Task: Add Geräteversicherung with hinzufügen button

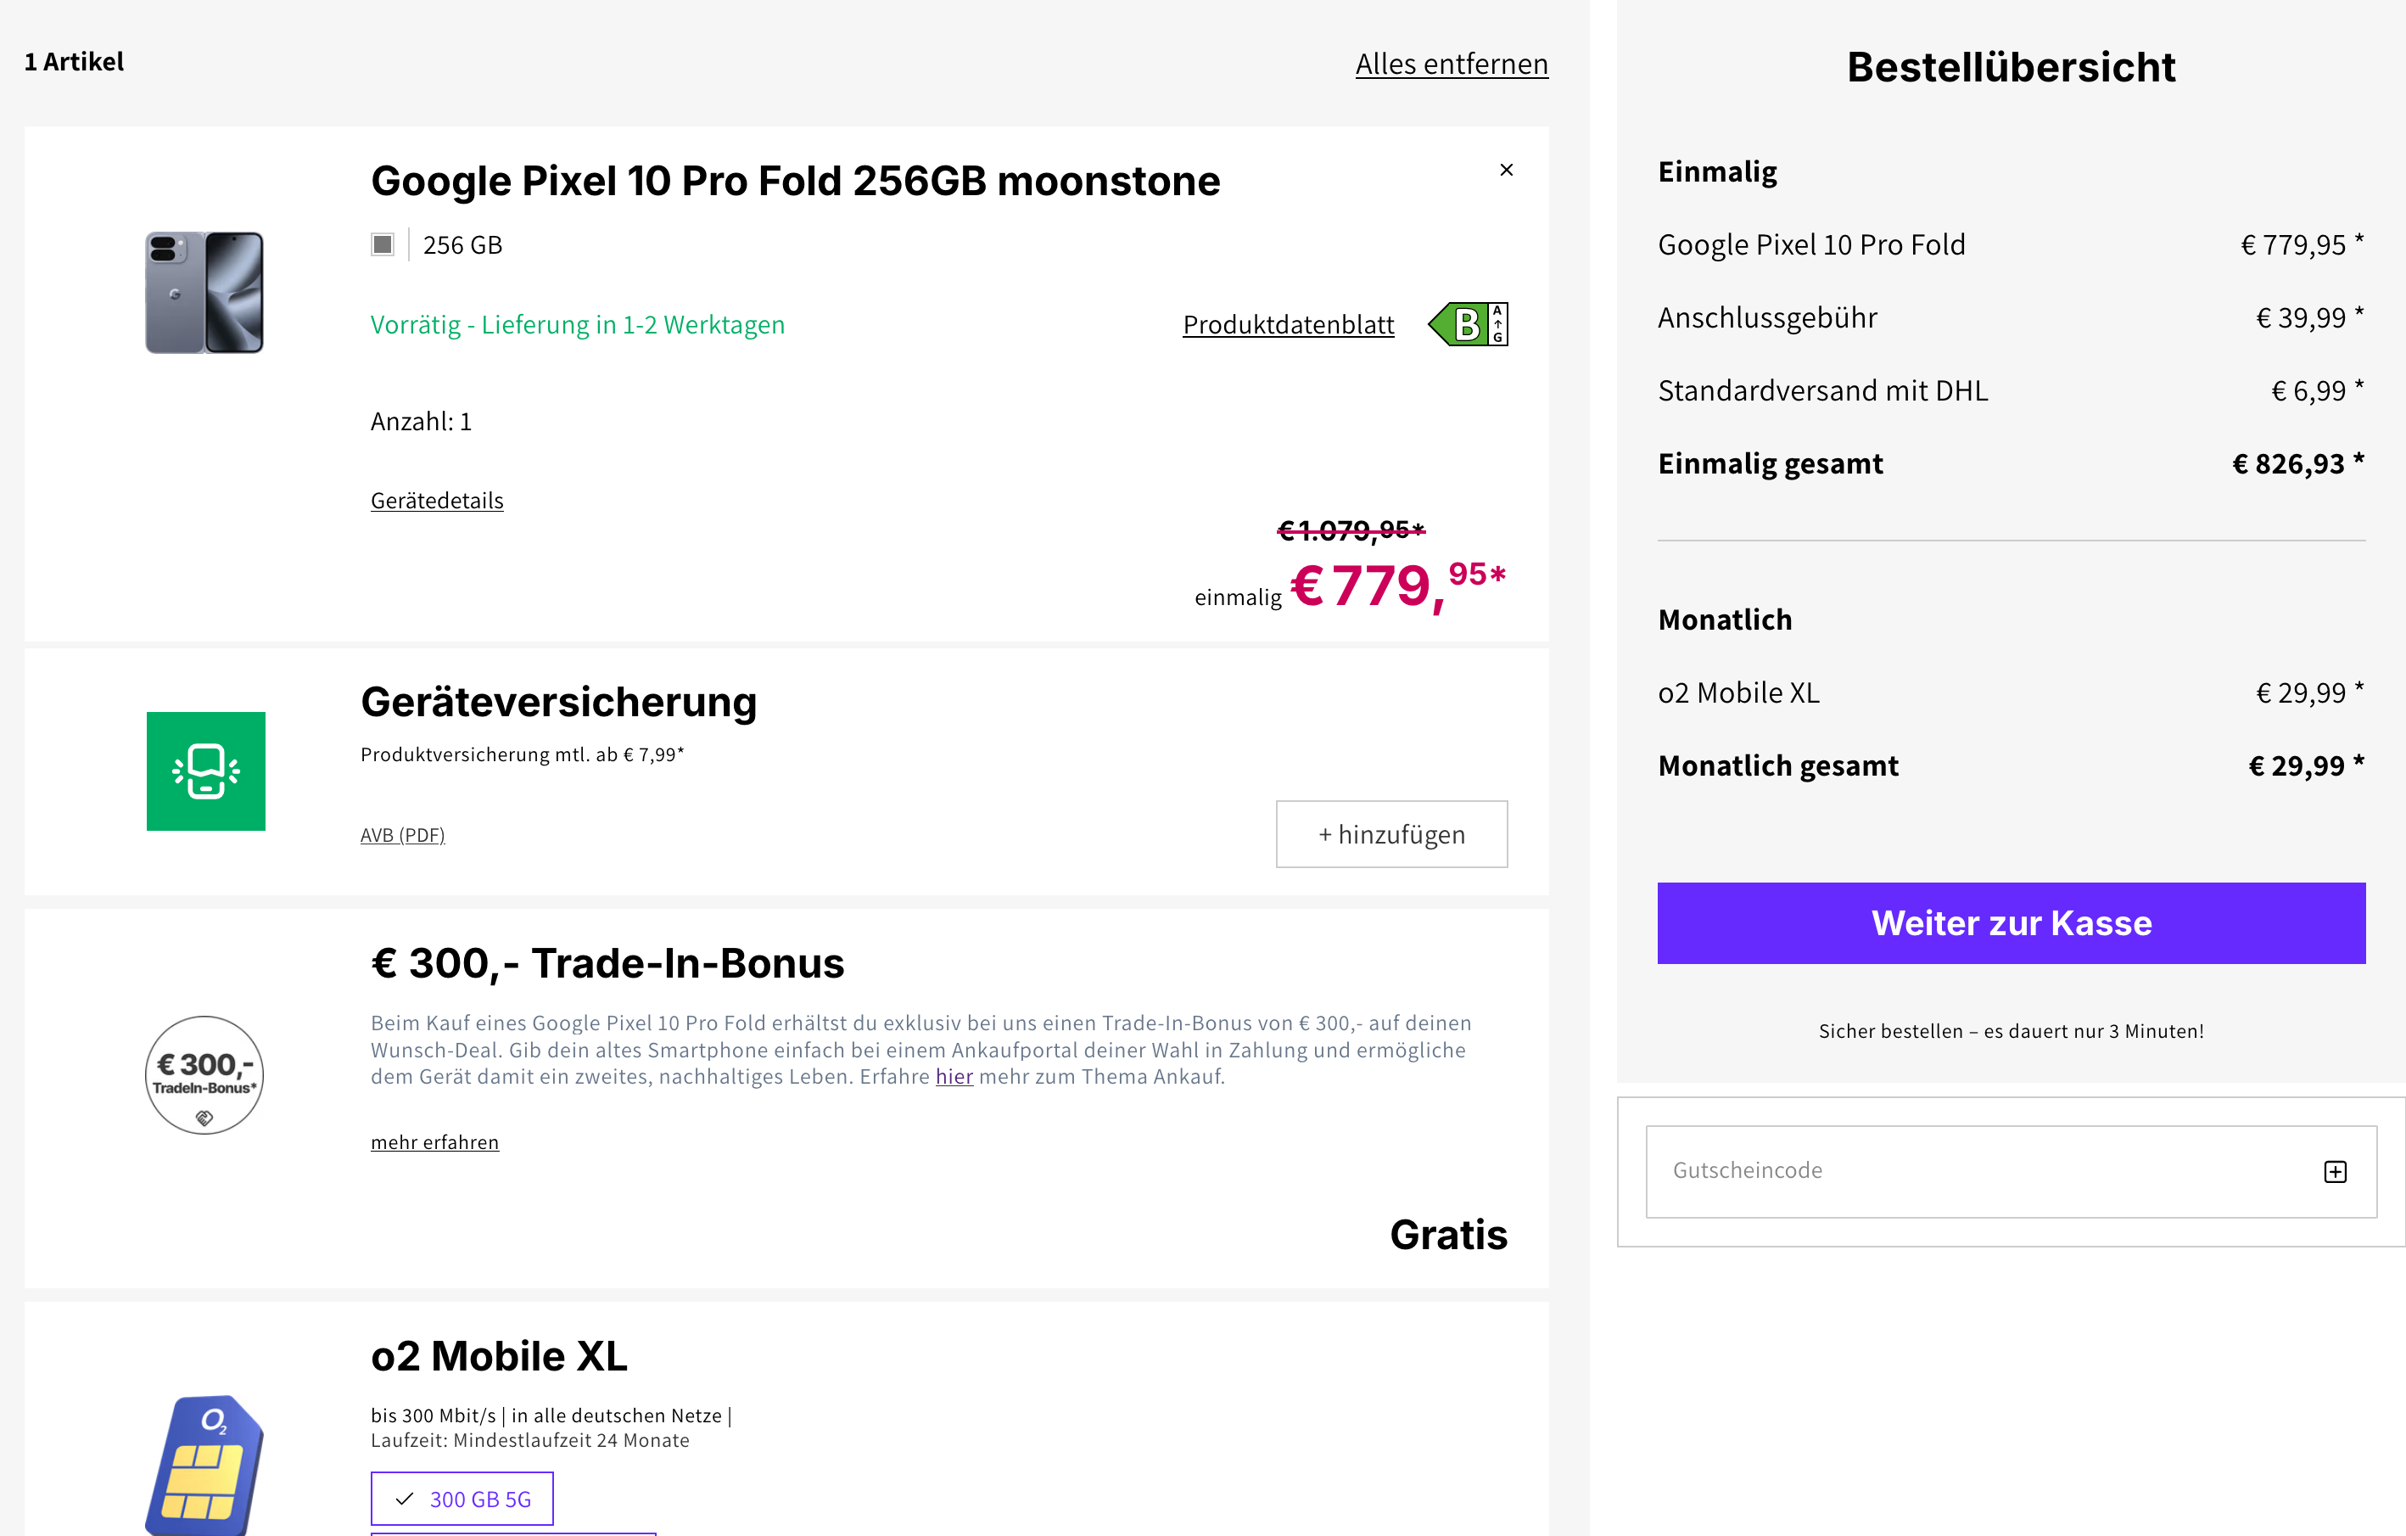Action: (x=1390, y=834)
